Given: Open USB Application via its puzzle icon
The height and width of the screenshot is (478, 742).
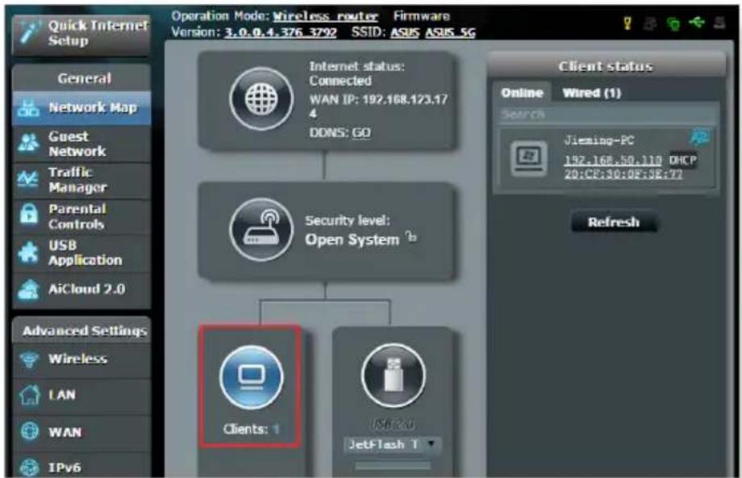Looking at the screenshot, I should click(x=28, y=252).
